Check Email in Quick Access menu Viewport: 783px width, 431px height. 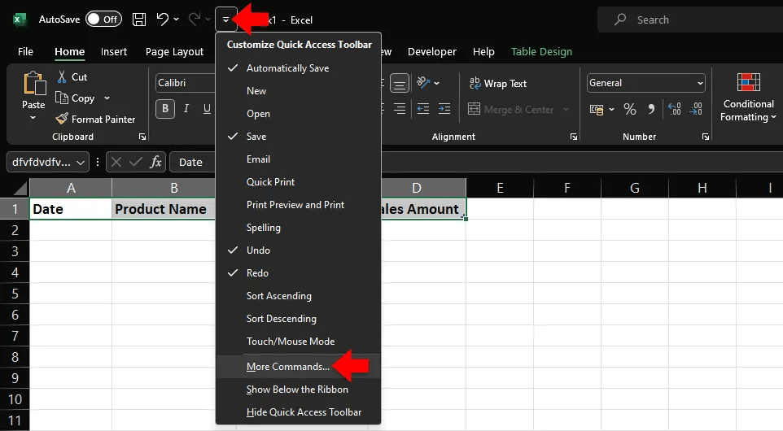point(298,159)
